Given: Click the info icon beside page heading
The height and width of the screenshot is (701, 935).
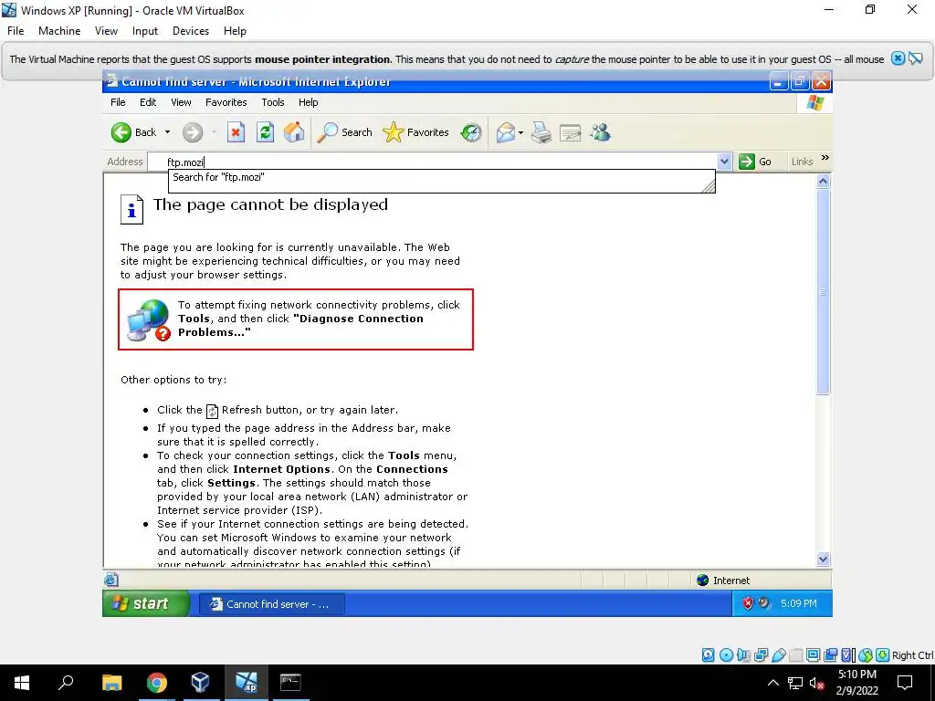Looking at the screenshot, I should [131, 209].
